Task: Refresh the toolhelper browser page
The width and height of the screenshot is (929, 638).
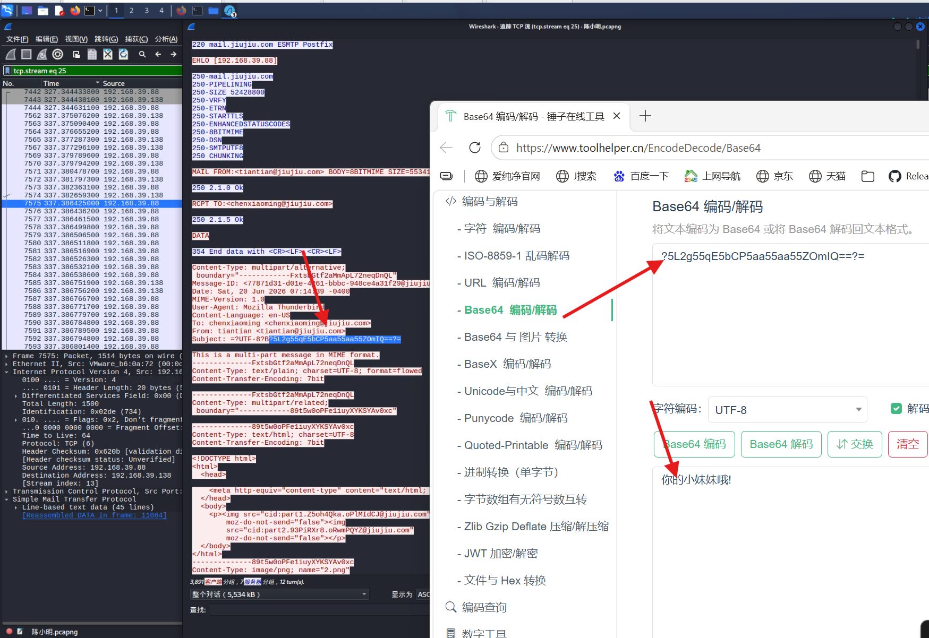Action: (x=475, y=148)
